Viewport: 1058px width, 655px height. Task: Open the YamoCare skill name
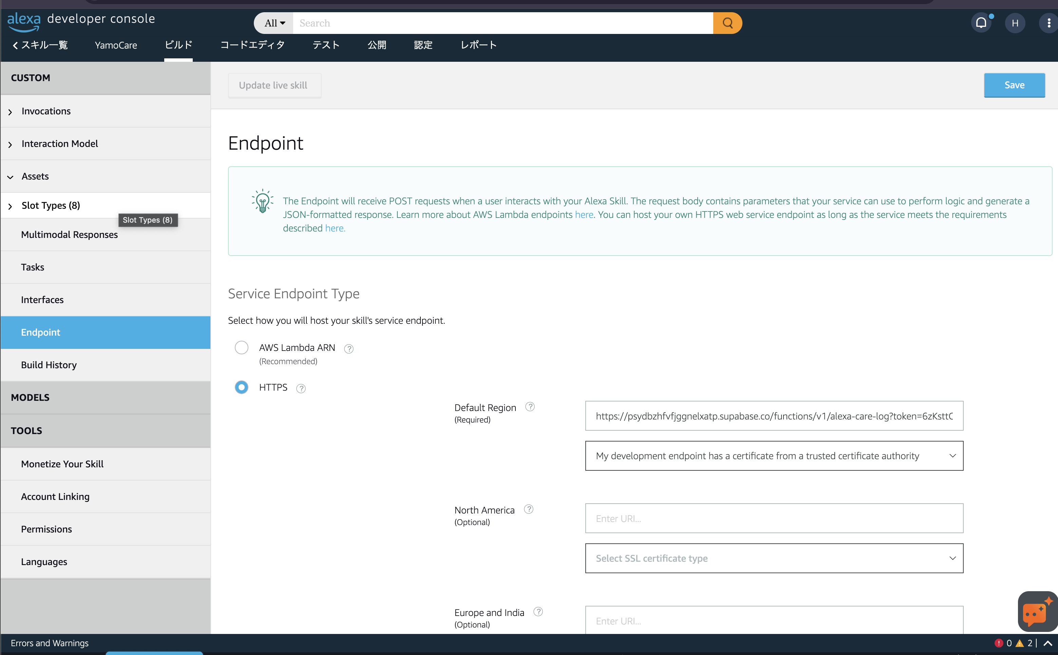[x=116, y=45]
